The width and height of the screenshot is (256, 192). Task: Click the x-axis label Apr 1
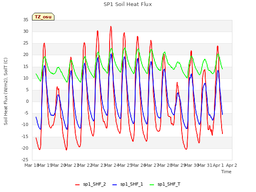pos(218,165)
